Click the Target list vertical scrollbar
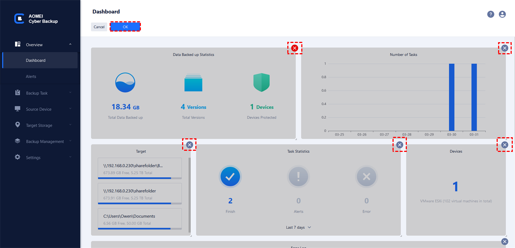Screen dimensions: 515x248 click(x=190, y=195)
